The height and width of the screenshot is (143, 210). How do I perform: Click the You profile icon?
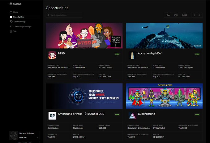click(11, 31)
